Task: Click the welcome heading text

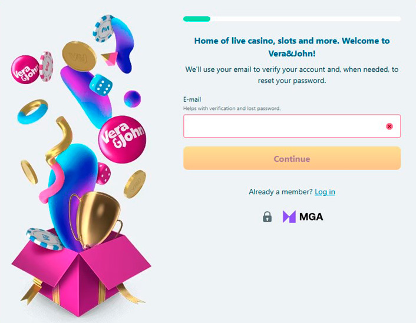Action: (x=292, y=47)
